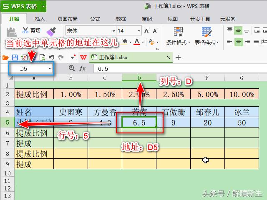Decrease font size with A- icon

tap(156, 30)
